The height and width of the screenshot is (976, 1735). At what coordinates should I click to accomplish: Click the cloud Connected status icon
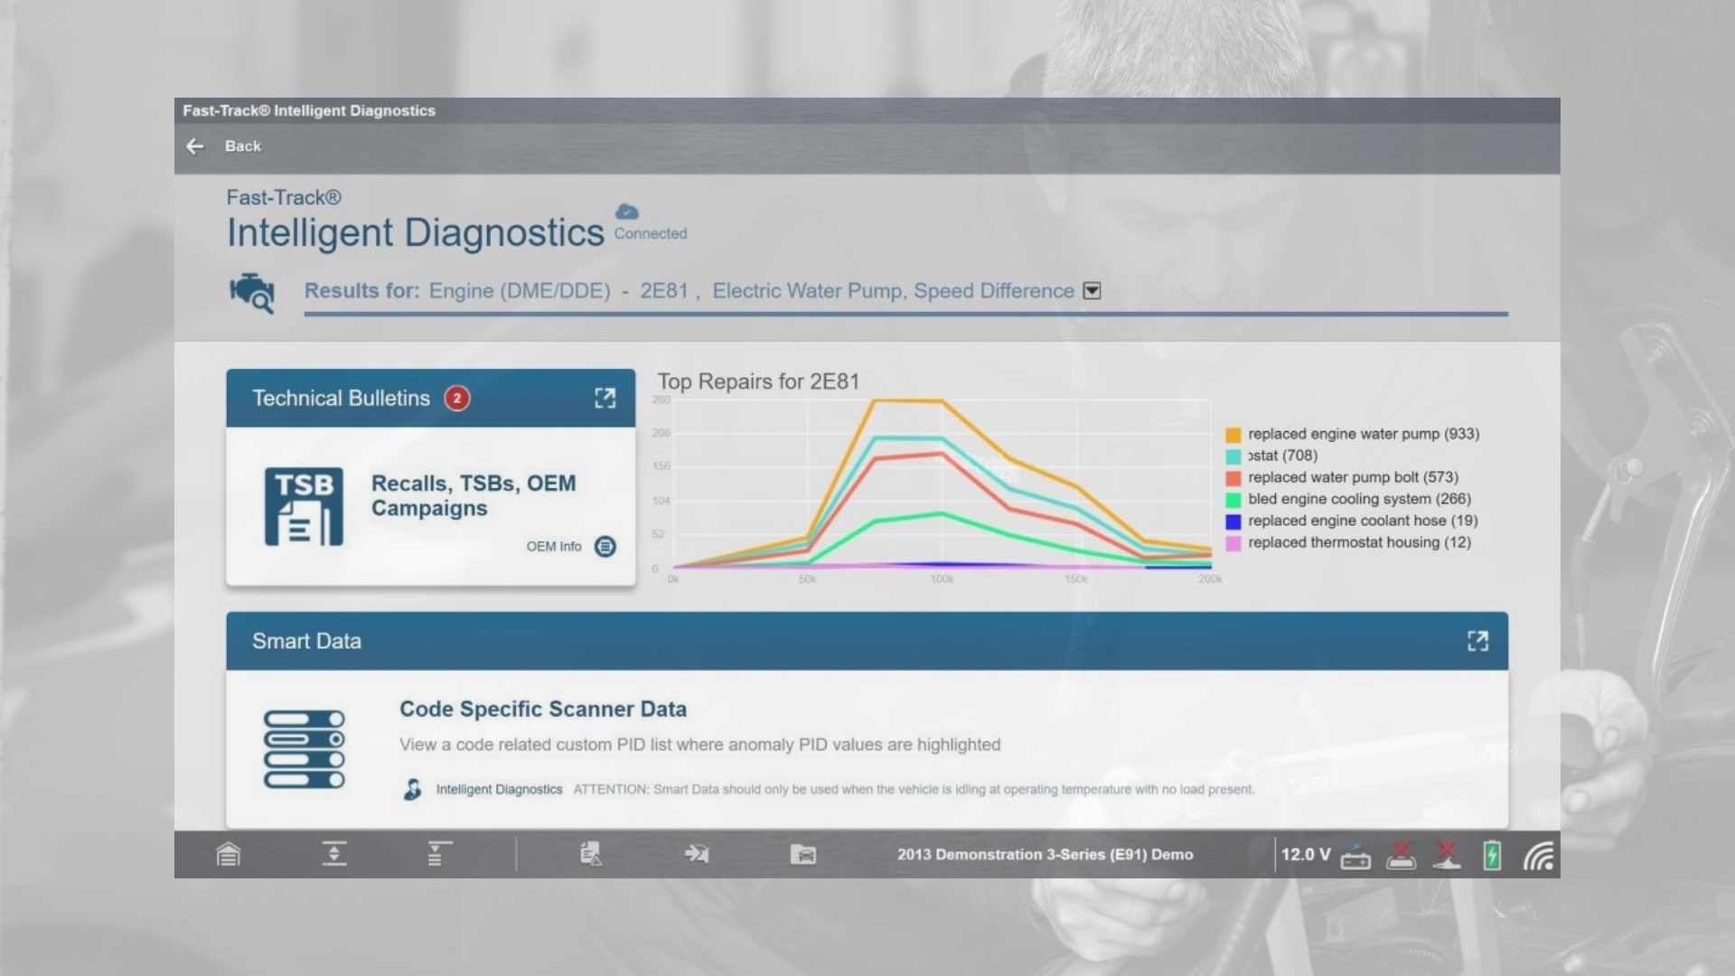[626, 211]
